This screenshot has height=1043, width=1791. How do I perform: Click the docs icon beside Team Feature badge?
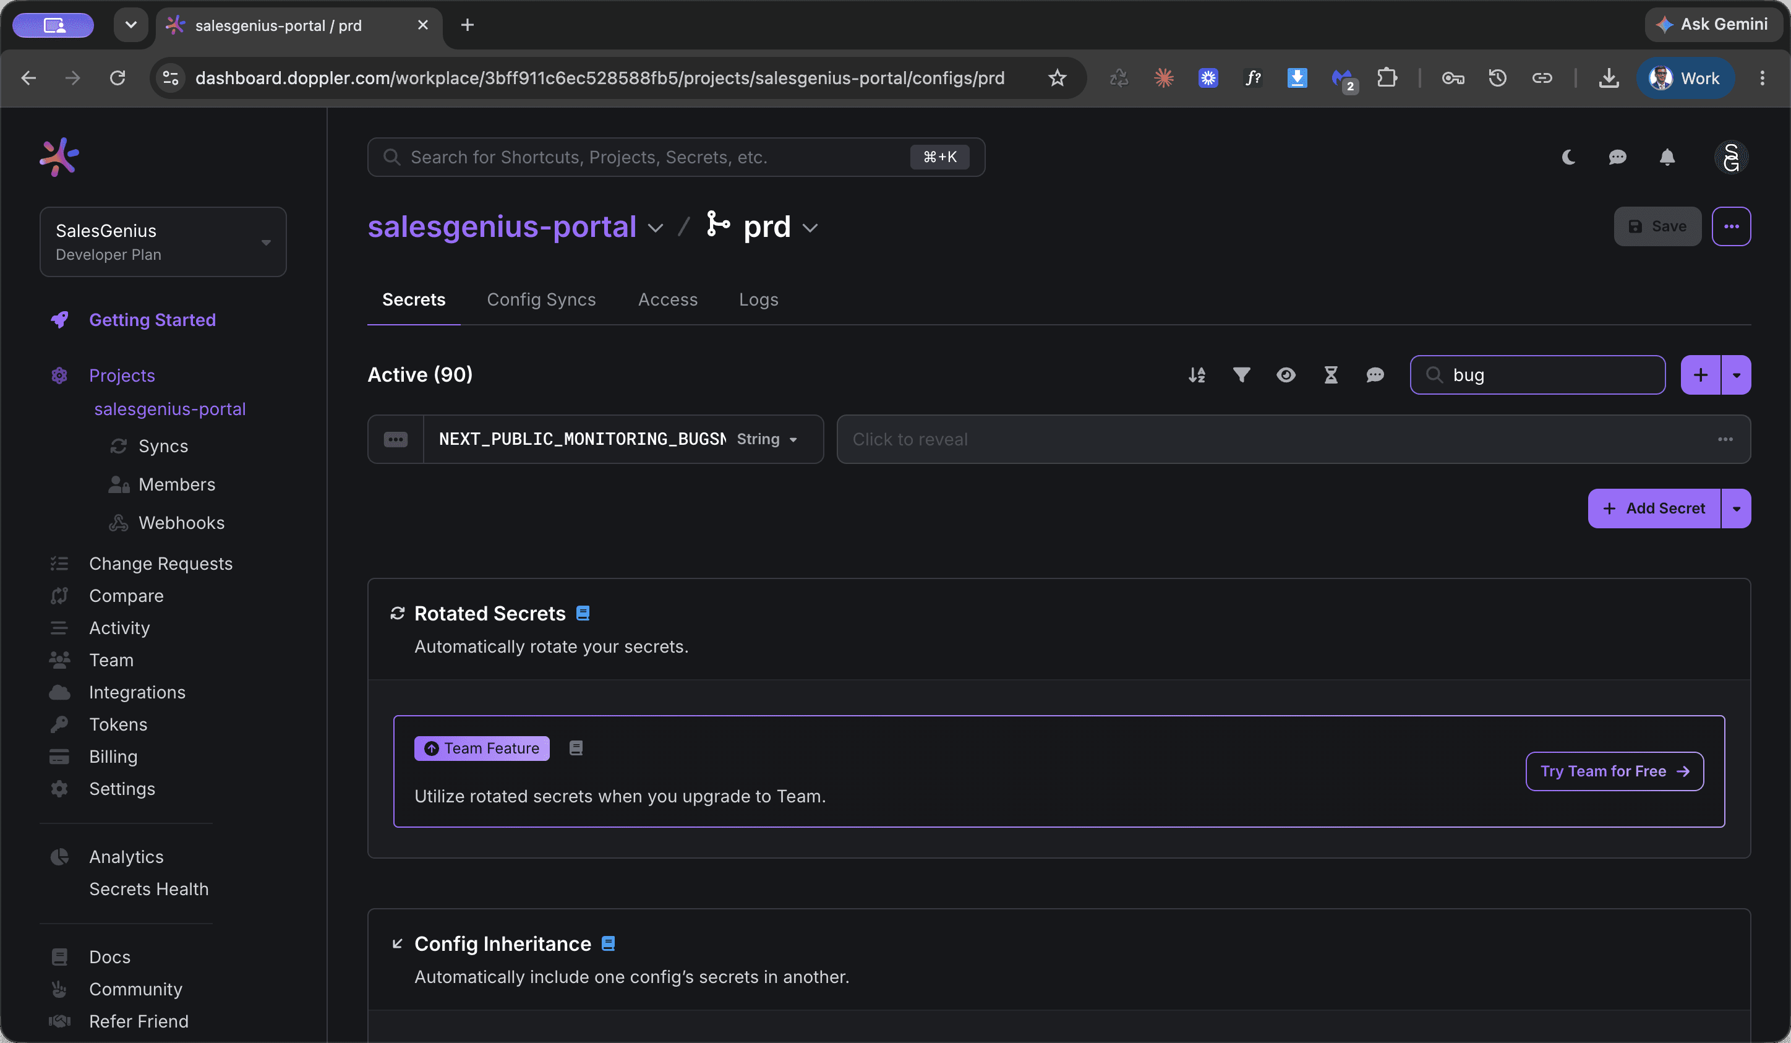tap(576, 748)
